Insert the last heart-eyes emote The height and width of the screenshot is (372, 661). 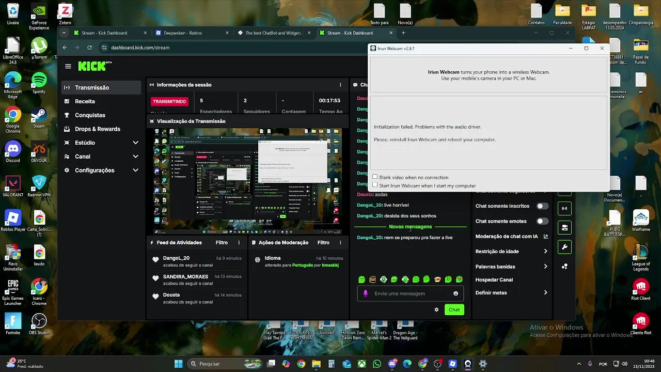coord(459,280)
